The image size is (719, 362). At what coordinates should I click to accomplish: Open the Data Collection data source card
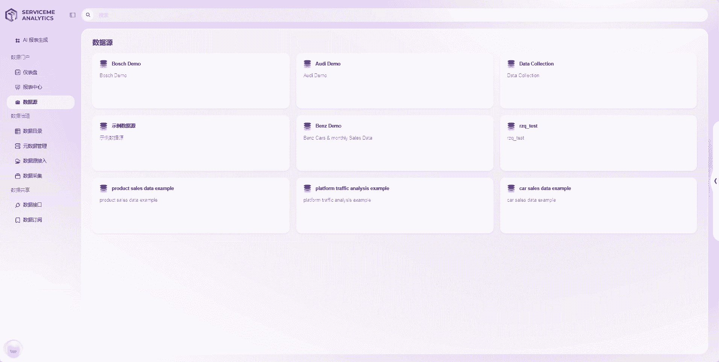[x=598, y=81]
